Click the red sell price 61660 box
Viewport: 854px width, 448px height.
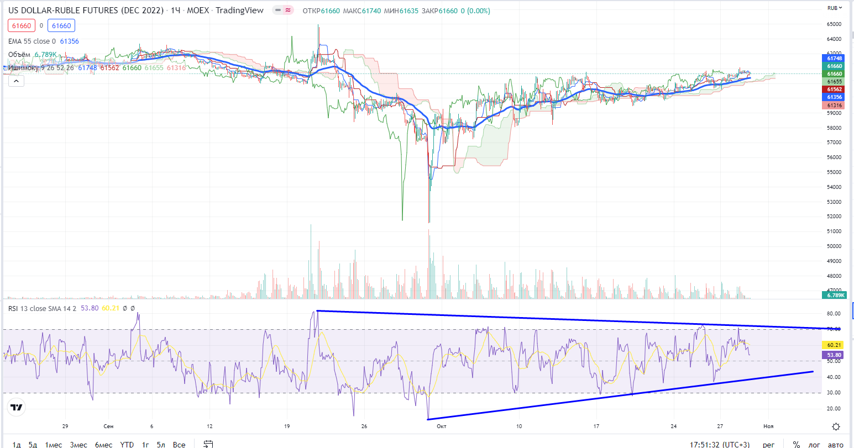click(22, 25)
